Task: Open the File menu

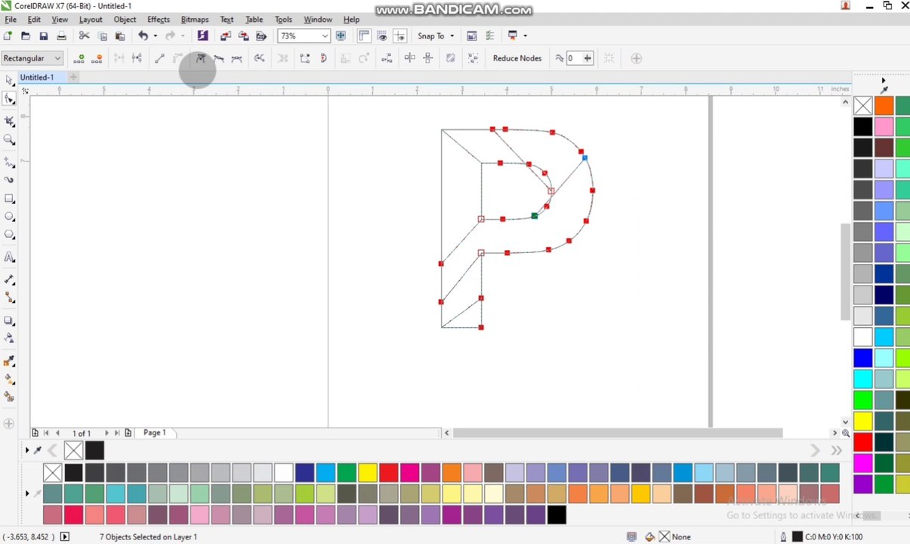Action: point(11,20)
